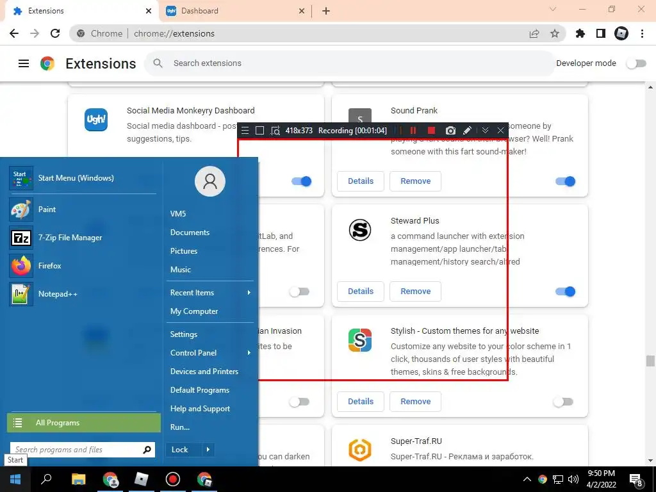Toggle Chrome side panel icon
Screen dimensions: 656x492
[x=600, y=33]
